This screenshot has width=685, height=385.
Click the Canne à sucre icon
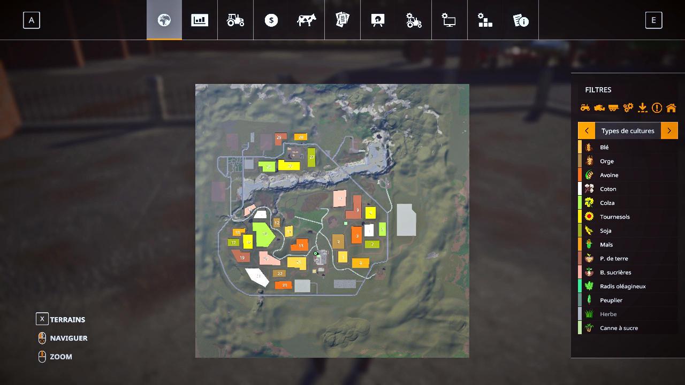(589, 328)
